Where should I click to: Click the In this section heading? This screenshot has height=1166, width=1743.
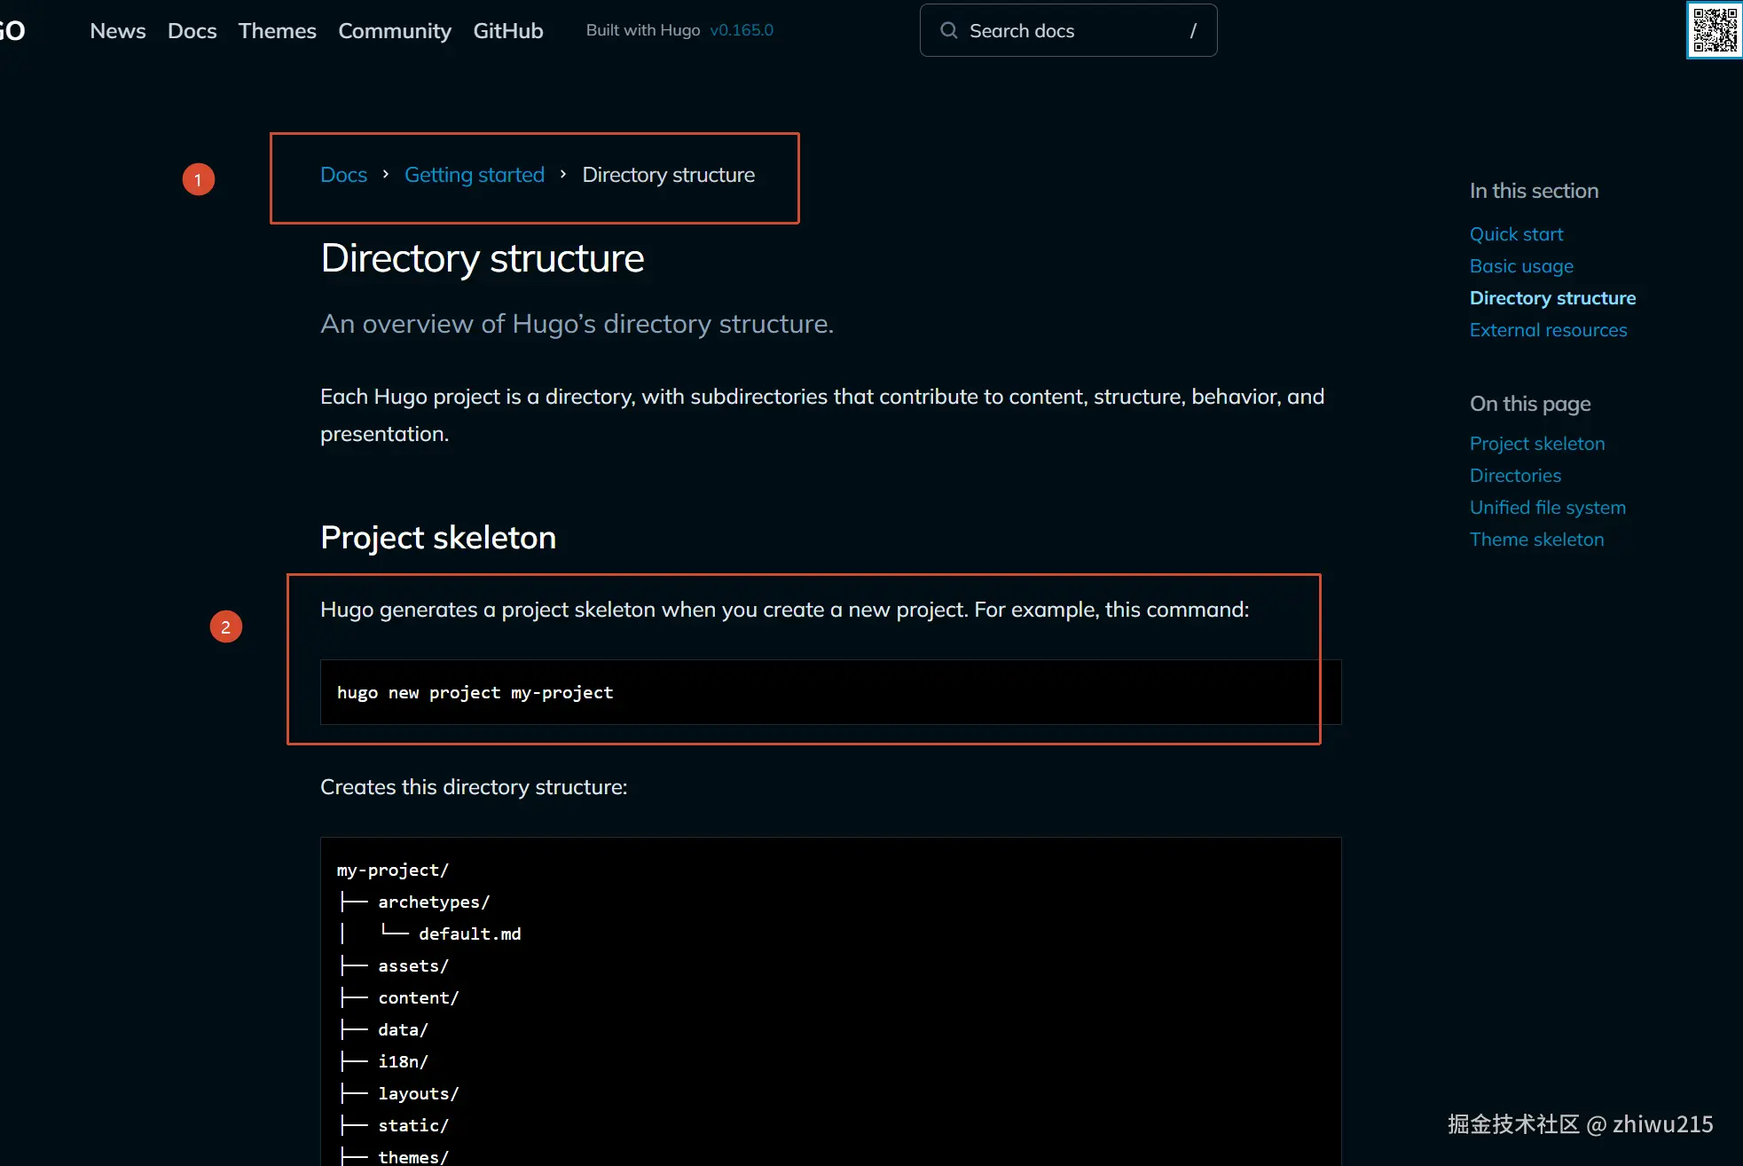1535,191
